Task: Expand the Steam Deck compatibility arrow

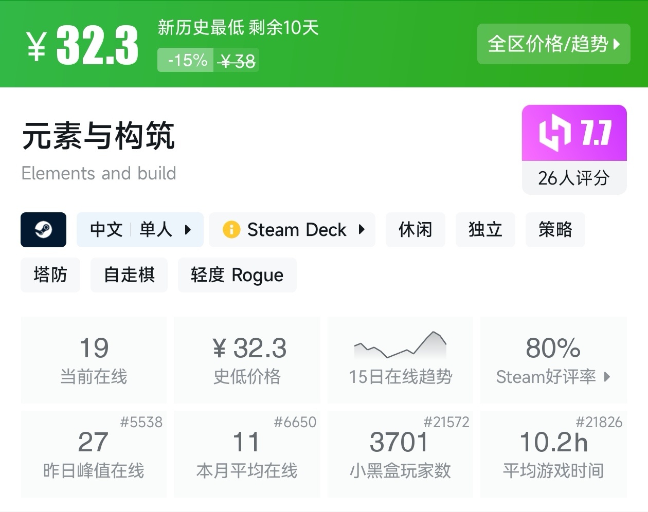Action: (362, 229)
